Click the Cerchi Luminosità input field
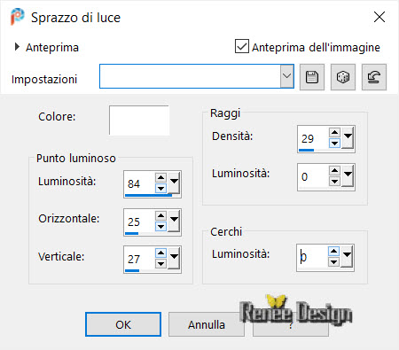 click(x=312, y=258)
